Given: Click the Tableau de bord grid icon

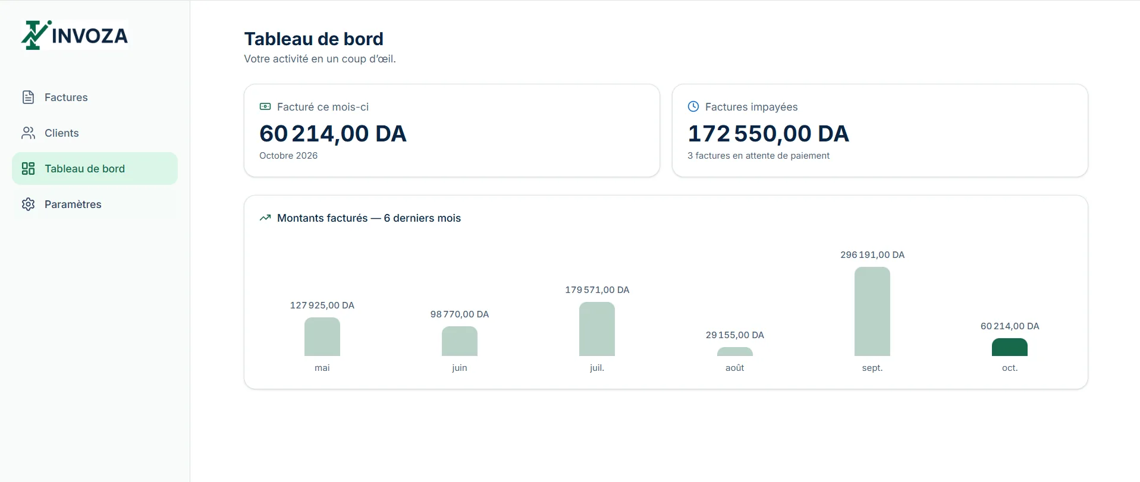Looking at the screenshot, I should pyautogui.click(x=28, y=169).
